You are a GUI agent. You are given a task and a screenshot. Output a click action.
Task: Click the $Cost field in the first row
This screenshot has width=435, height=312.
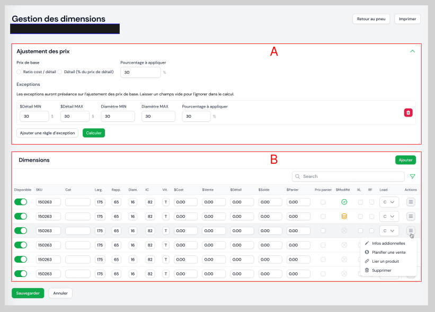coord(185,202)
